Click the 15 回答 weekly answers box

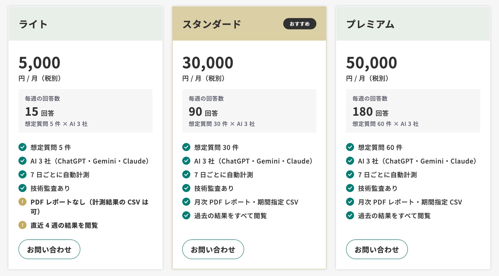pos(85,111)
